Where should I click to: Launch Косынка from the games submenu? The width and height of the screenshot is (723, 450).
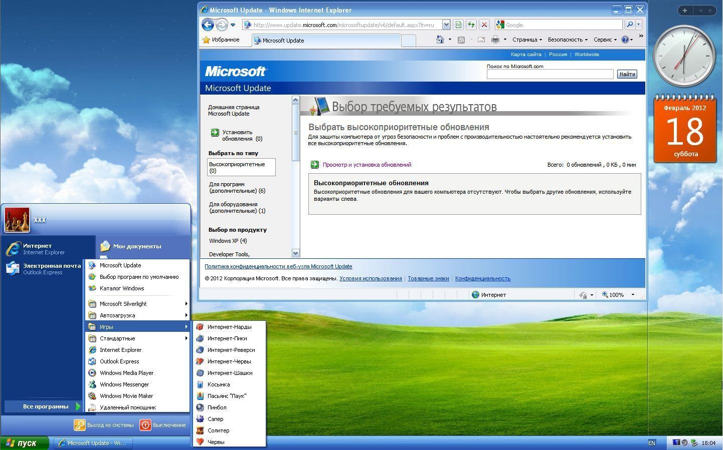[229, 384]
